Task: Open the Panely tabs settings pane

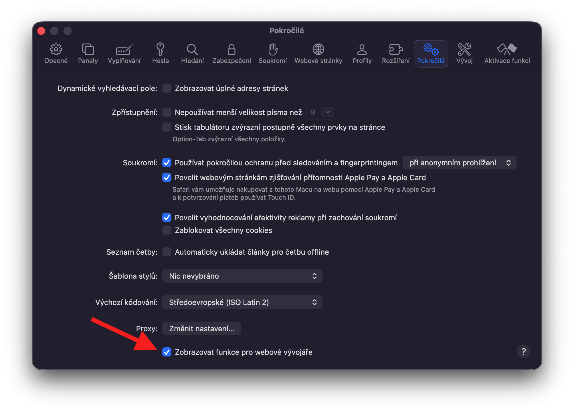Action: pos(88,54)
